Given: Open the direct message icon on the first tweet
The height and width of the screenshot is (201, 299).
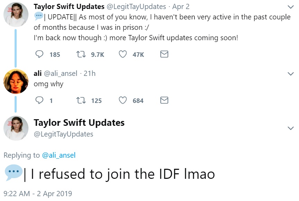Looking at the screenshot, I should [164, 54].
